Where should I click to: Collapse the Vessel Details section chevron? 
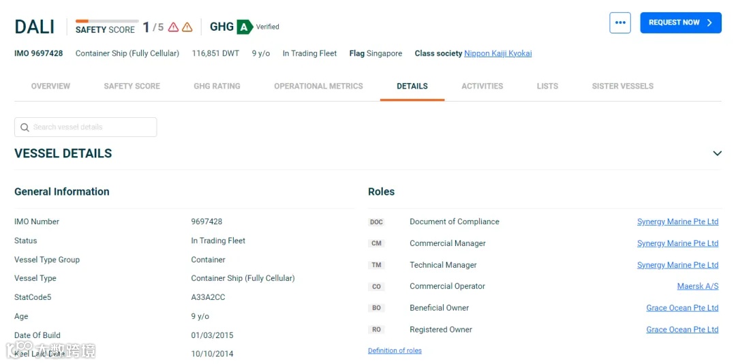click(x=717, y=153)
